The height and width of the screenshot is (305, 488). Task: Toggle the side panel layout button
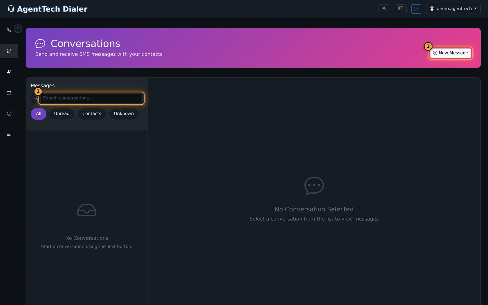pos(400,9)
